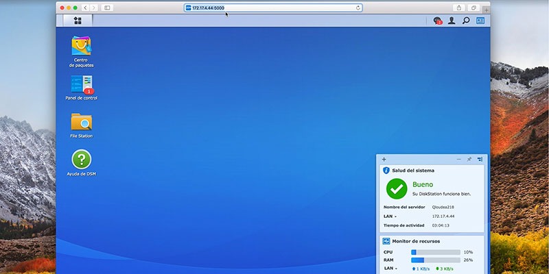The height and width of the screenshot is (274, 549).
Task: Click the Tiempo de actividad label
Action: coord(404,225)
